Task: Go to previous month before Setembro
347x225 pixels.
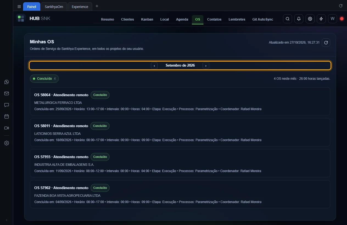Action: [154, 65]
